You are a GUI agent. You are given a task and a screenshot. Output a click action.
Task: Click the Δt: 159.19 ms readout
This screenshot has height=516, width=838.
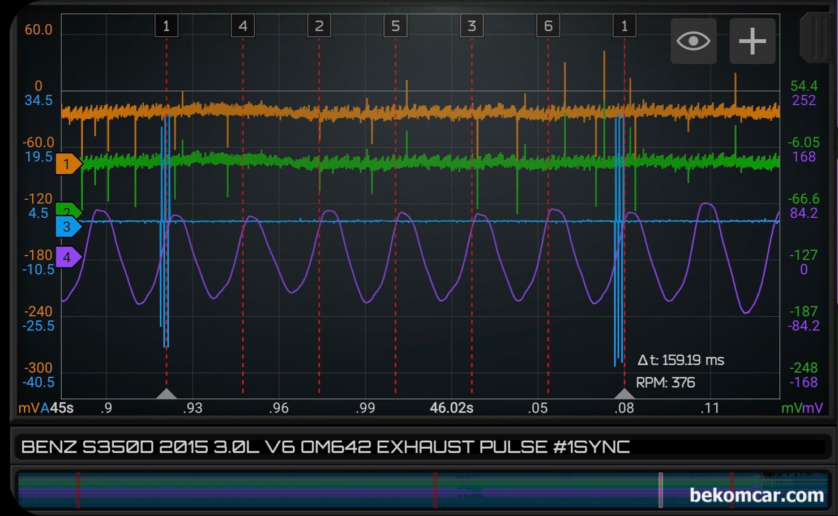tap(681, 360)
